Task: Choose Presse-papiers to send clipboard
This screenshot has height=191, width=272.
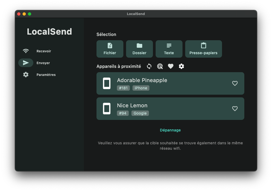Action: (x=203, y=49)
